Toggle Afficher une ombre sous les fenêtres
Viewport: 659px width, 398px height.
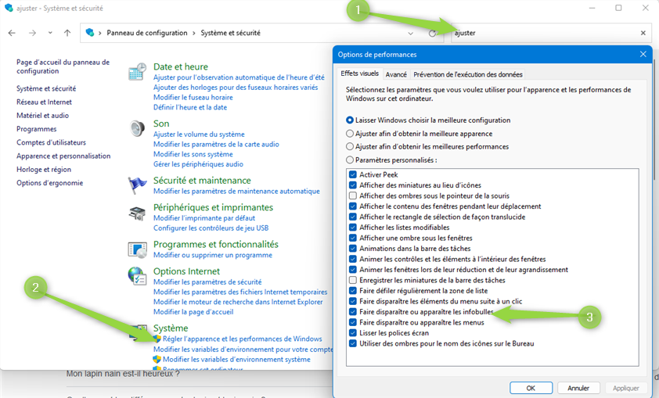[x=353, y=238]
